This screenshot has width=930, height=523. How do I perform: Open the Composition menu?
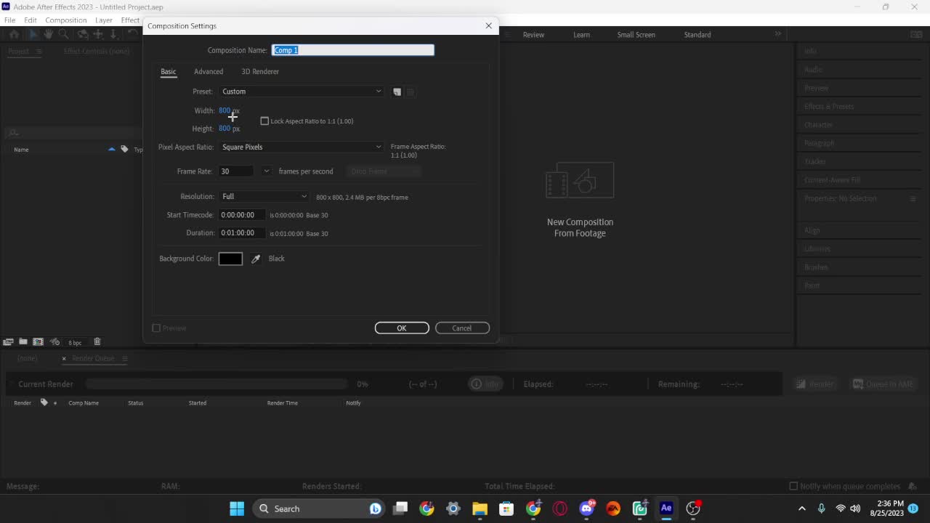point(65,20)
